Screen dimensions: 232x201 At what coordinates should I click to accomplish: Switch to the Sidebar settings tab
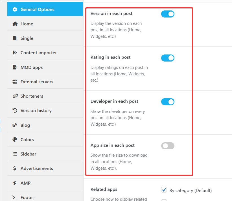click(28, 154)
